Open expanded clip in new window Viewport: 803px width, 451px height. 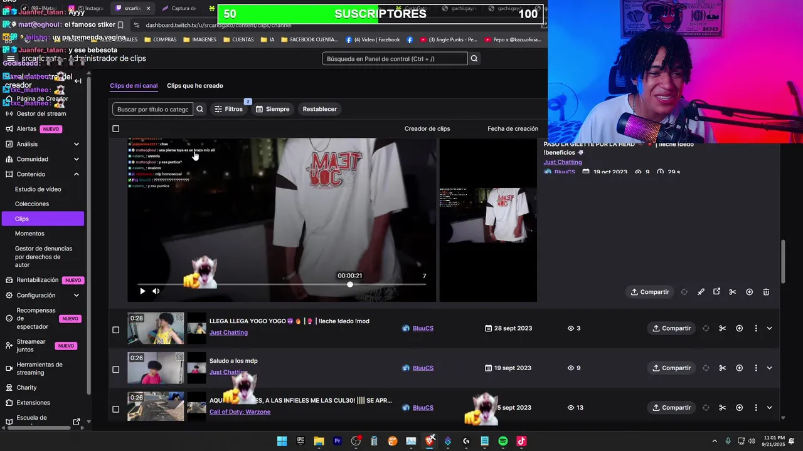tap(716, 292)
